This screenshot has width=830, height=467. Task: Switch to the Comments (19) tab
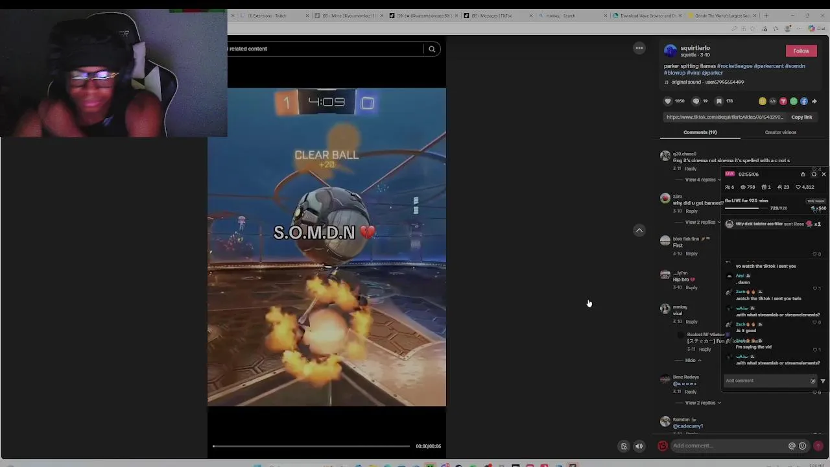pos(700,132)
